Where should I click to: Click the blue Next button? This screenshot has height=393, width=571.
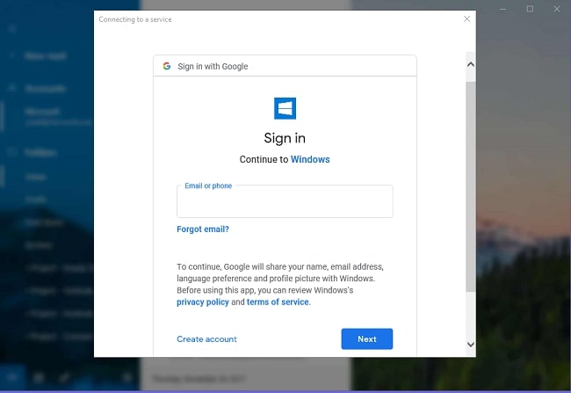pos(366,339)
